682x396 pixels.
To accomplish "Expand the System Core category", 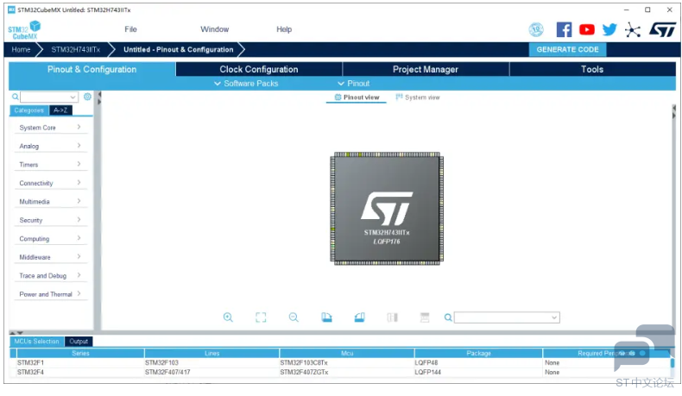I will pos(50,128).
